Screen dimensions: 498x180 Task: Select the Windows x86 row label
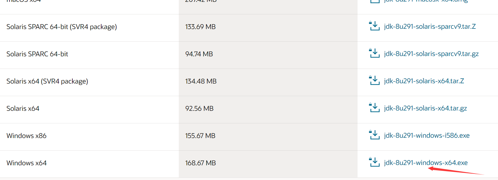pos(27,136)
